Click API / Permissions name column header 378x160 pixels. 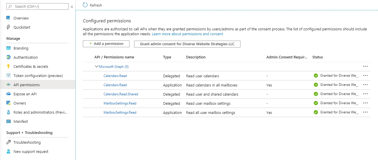coord(114,57)
